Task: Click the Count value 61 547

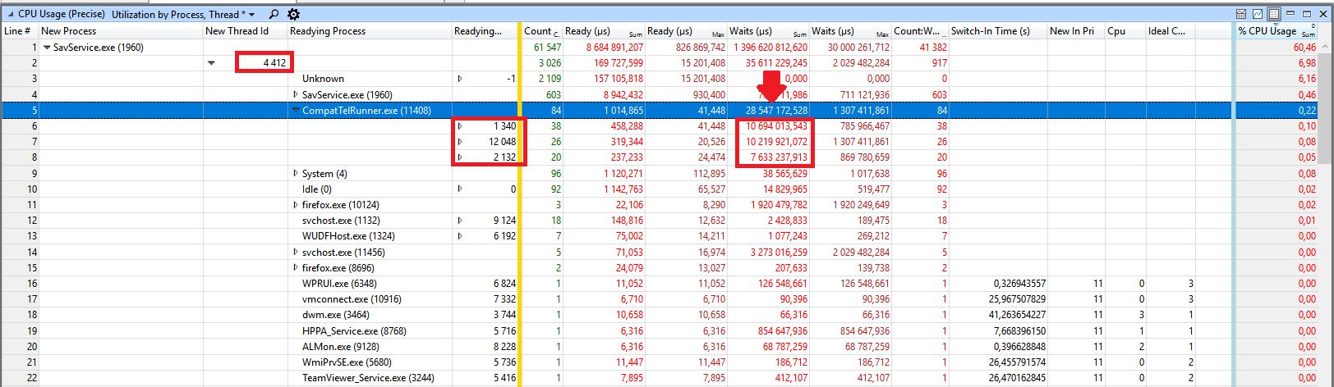Action: tap(547, 48)
